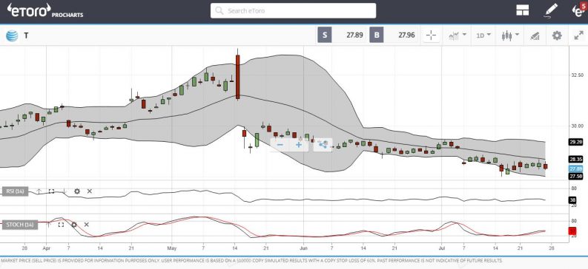Open the chart layout grid selector
Screen dimensions: 588x269
(522, 10)
